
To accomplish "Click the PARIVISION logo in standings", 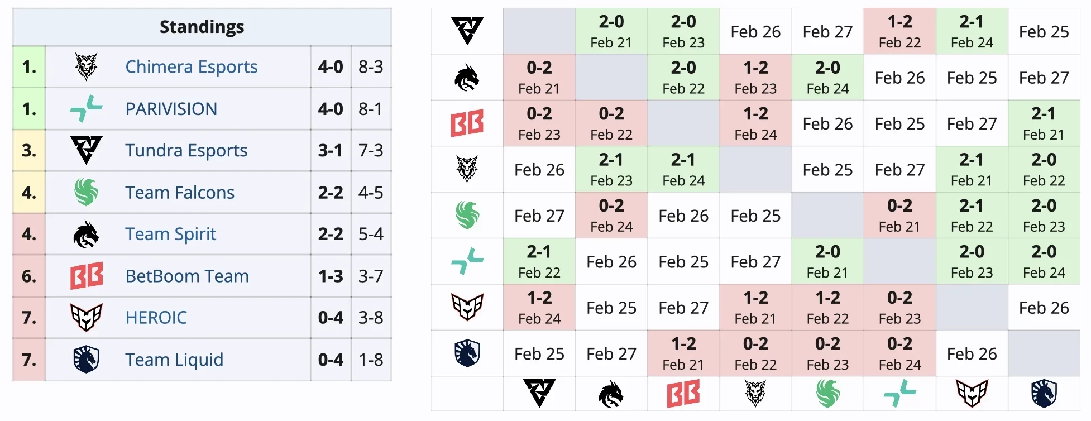I will (86, 108).
